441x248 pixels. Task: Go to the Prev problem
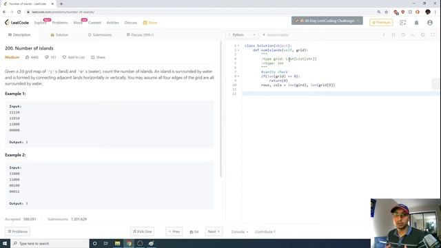[x=174, y=231]
